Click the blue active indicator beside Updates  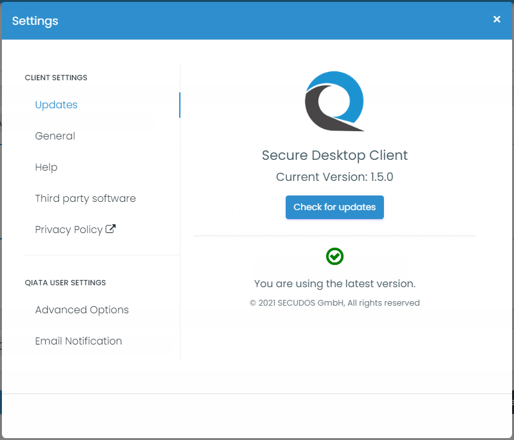(179, 105)
